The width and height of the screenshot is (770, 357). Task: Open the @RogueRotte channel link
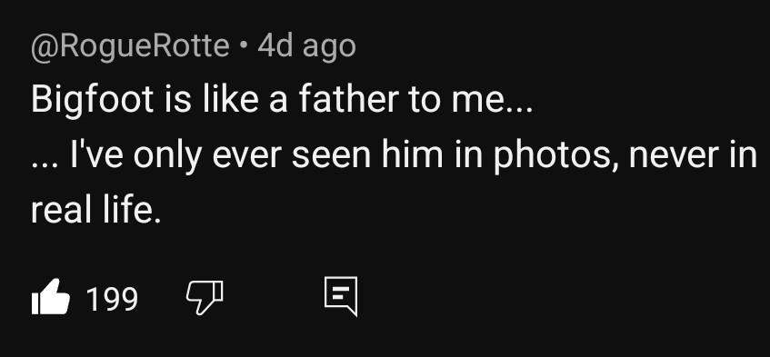click(x=130, y=47)
